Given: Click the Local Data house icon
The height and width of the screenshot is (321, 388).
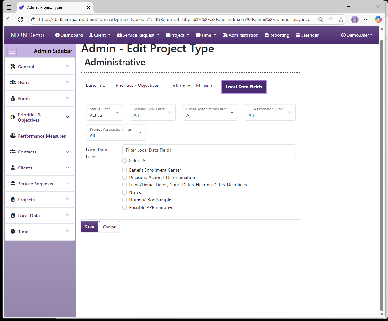Looking at the screenshot, I should tap(13, 215).
